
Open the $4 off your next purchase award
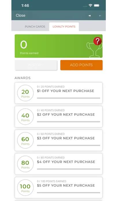[x=59, y=164]
